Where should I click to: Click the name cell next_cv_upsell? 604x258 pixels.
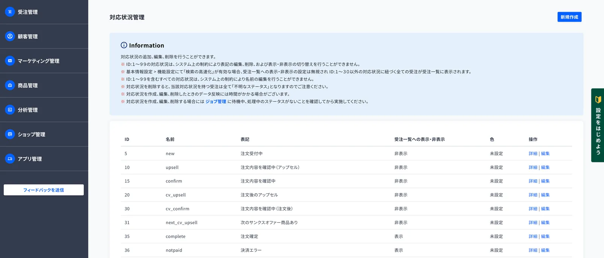point(182,223)
